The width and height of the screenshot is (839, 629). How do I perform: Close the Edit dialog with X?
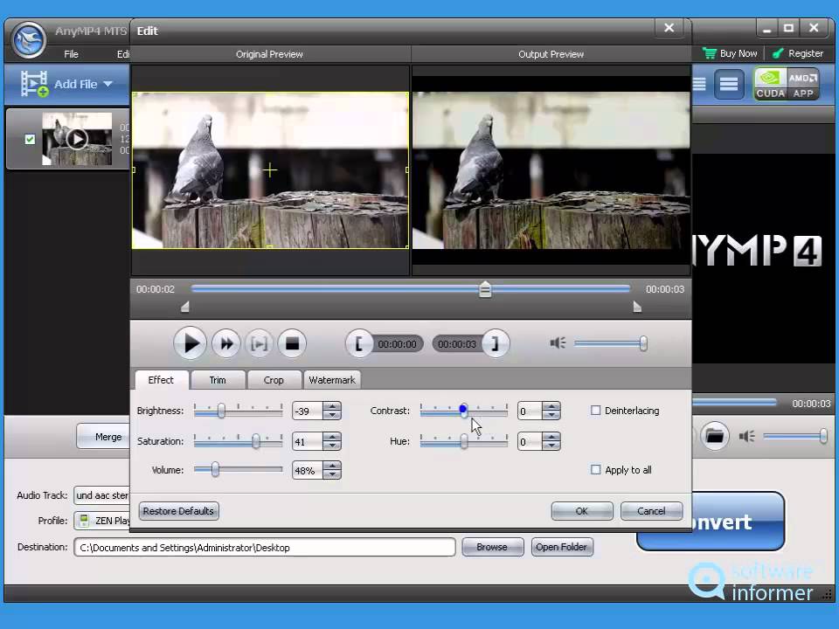coord(669,28)
